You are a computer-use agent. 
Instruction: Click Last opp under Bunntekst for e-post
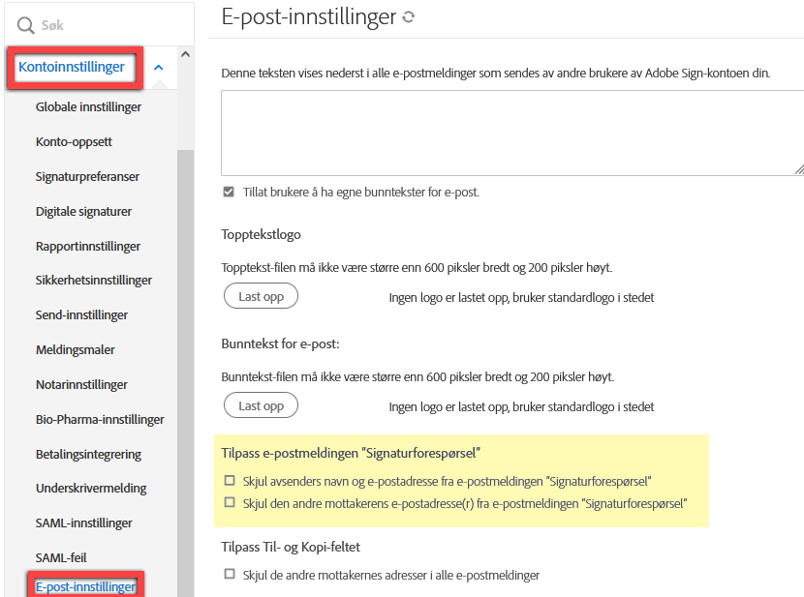point(261,405)
